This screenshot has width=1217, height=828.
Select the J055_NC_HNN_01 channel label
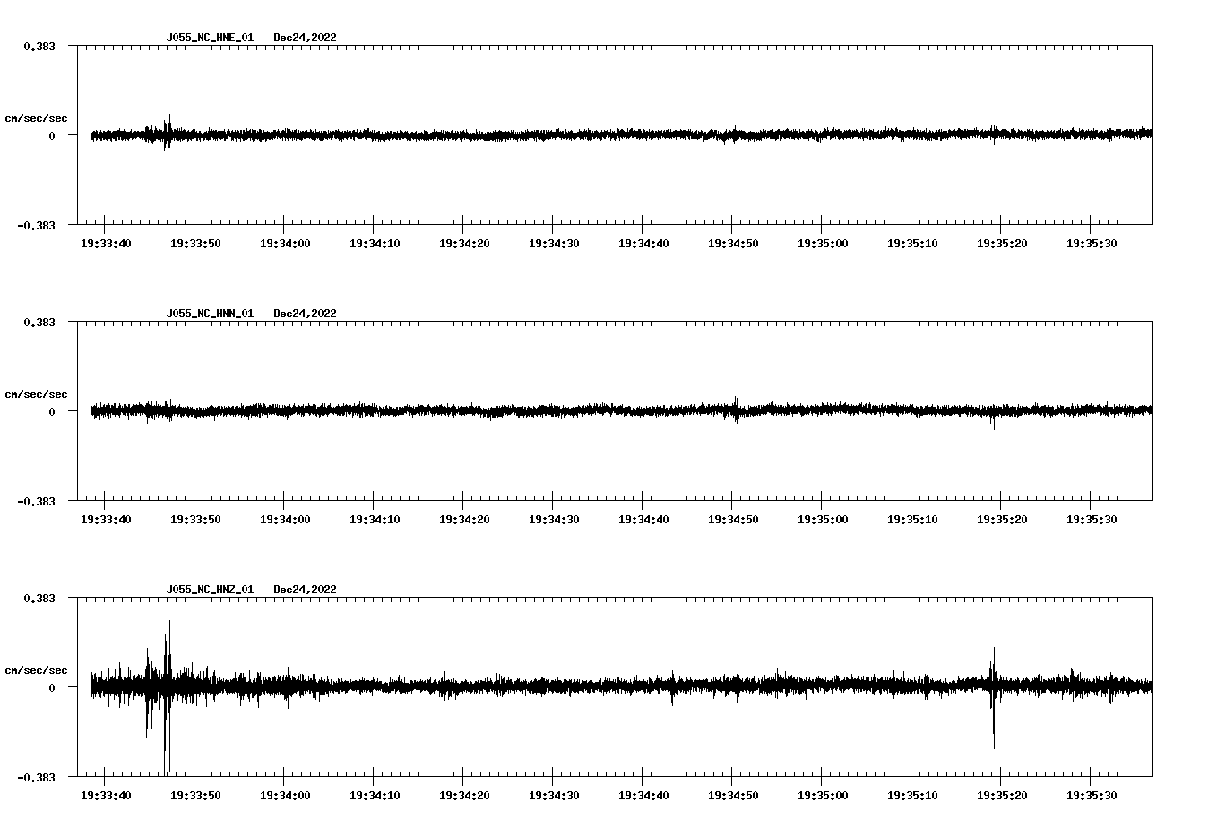(210, 314)
